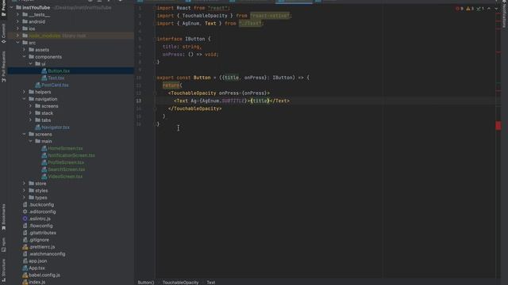Click the app.json file icon

25,260
